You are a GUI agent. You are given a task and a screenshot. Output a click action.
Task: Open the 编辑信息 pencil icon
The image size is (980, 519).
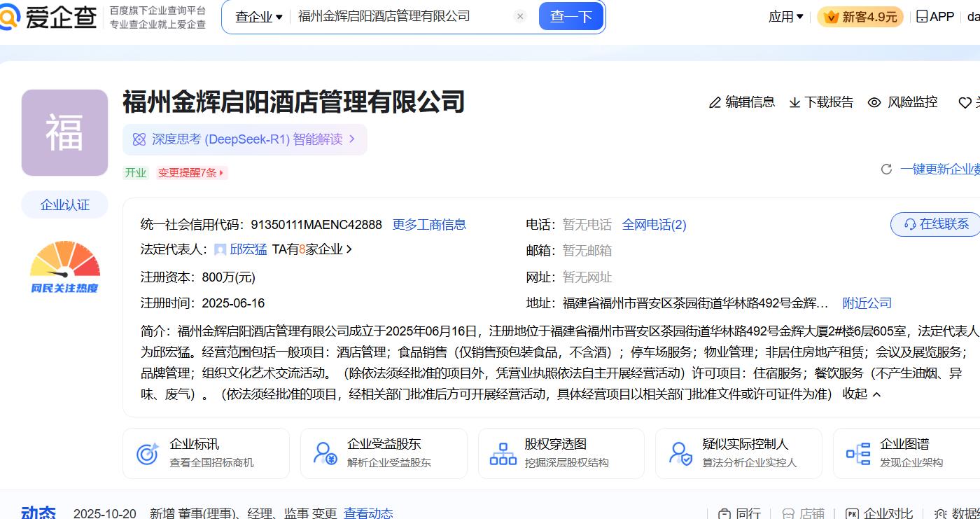click(715, 102)
